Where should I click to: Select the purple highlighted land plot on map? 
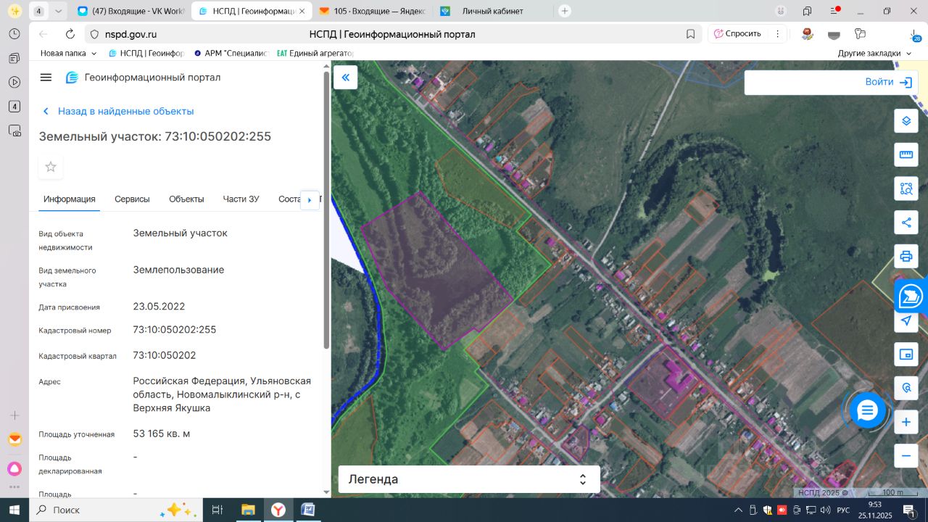coord(436,272)
